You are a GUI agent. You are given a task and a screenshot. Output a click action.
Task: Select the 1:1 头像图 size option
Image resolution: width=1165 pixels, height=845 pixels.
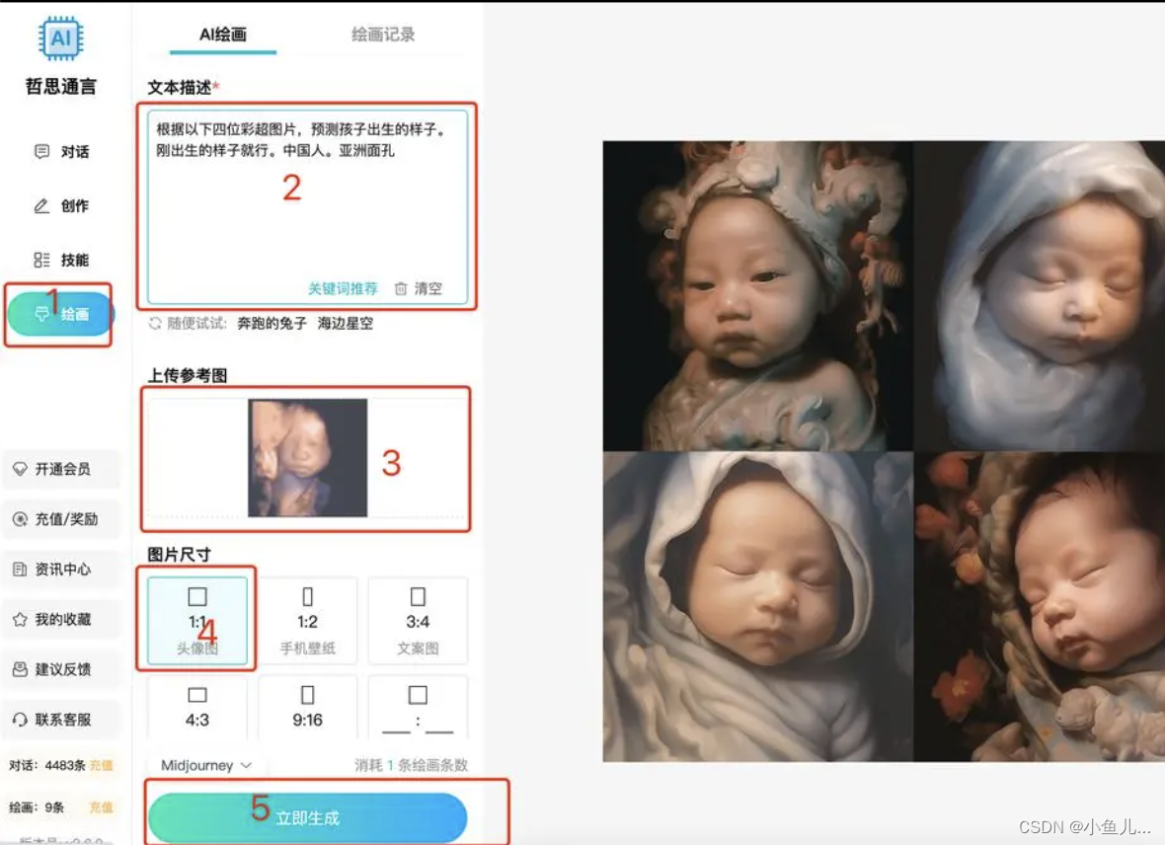pyautogui.click(x=196, y=620)
